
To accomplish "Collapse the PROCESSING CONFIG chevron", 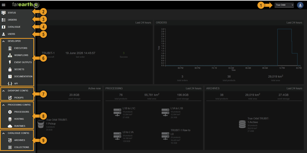I will [x=3, y=105].
